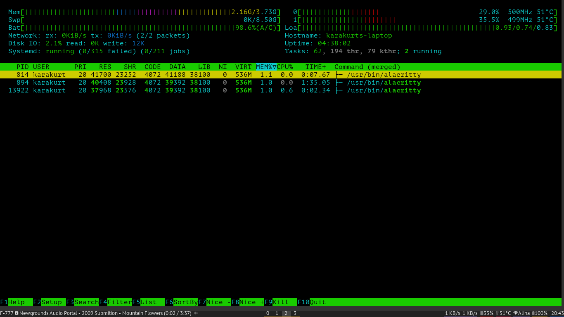Click F9 Kill in the bottom bar
This screenshot has width=564, height=317.
coord(281,302)
